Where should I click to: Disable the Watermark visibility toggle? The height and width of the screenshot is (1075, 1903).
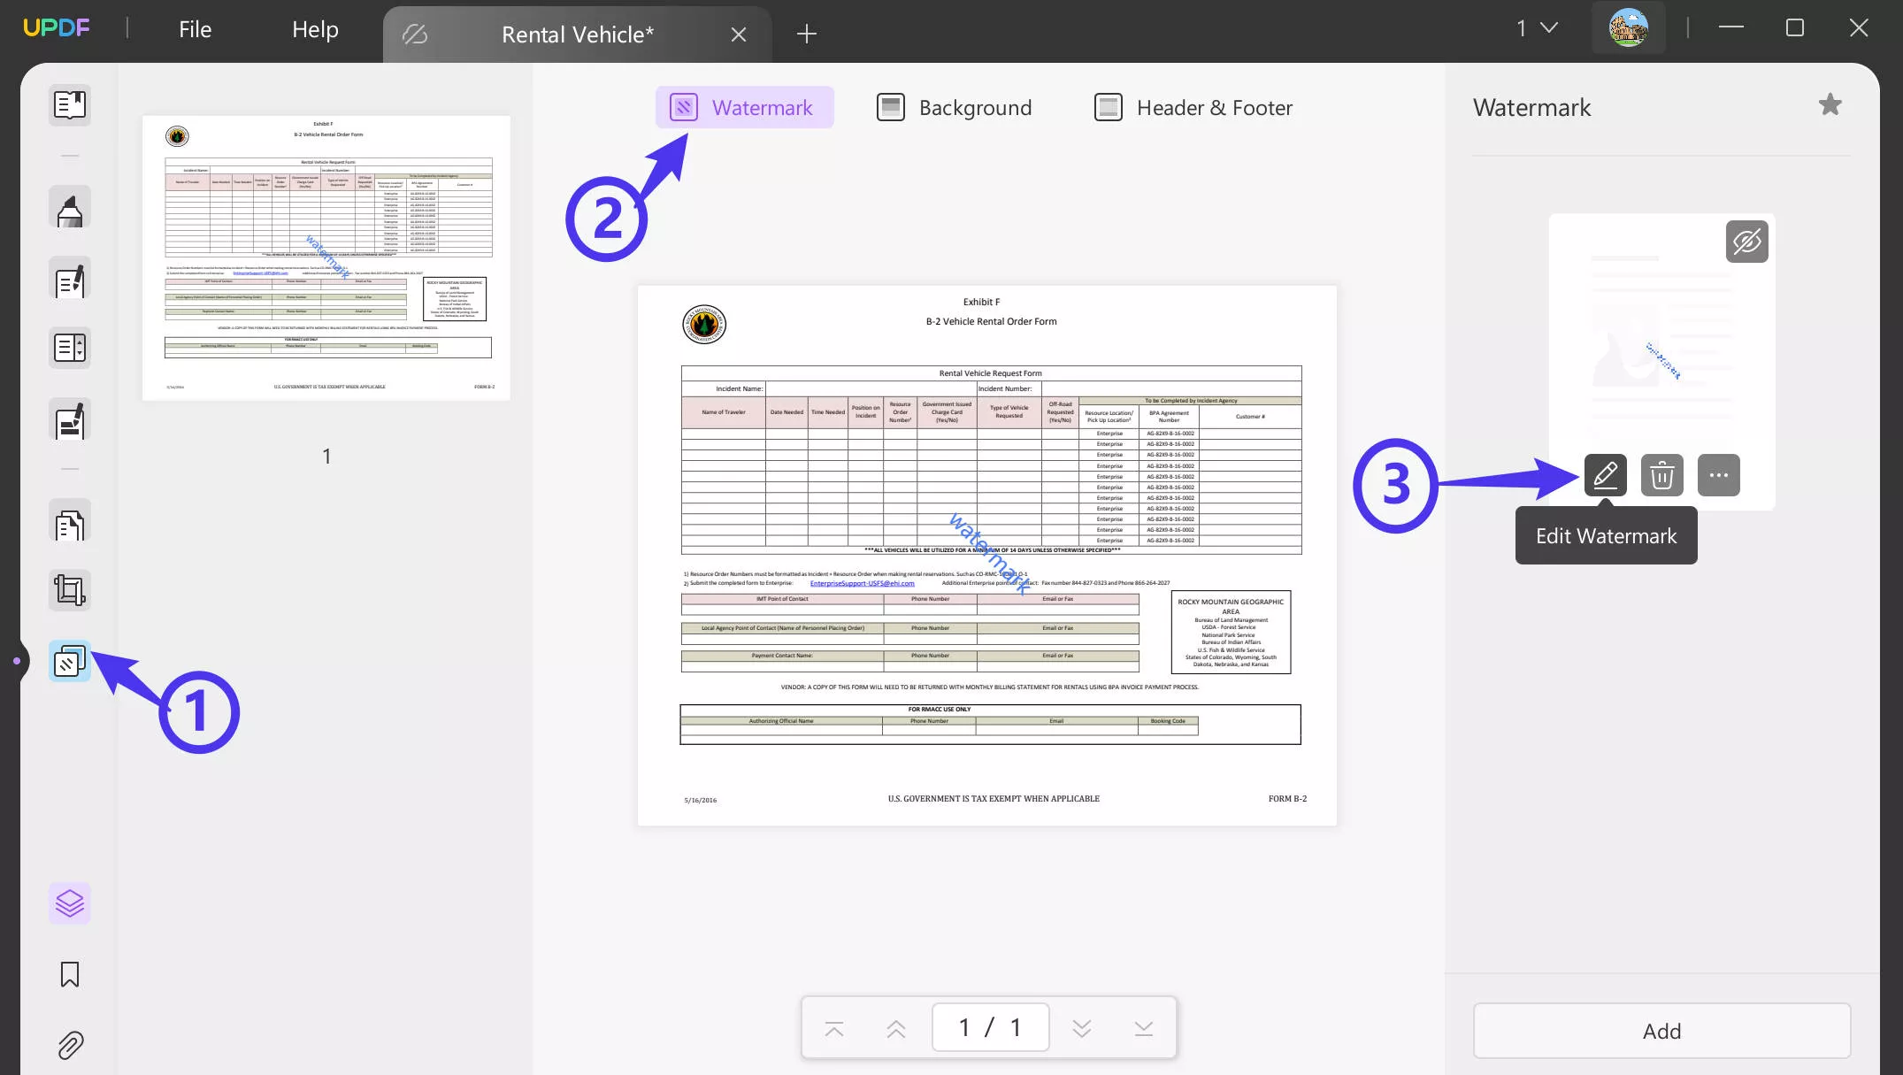pos(1746,241)
